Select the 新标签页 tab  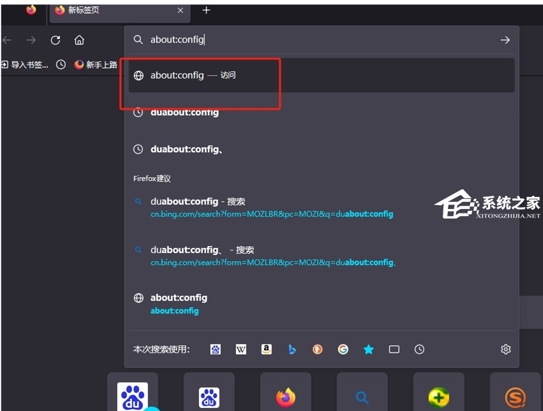pos(120,13)
